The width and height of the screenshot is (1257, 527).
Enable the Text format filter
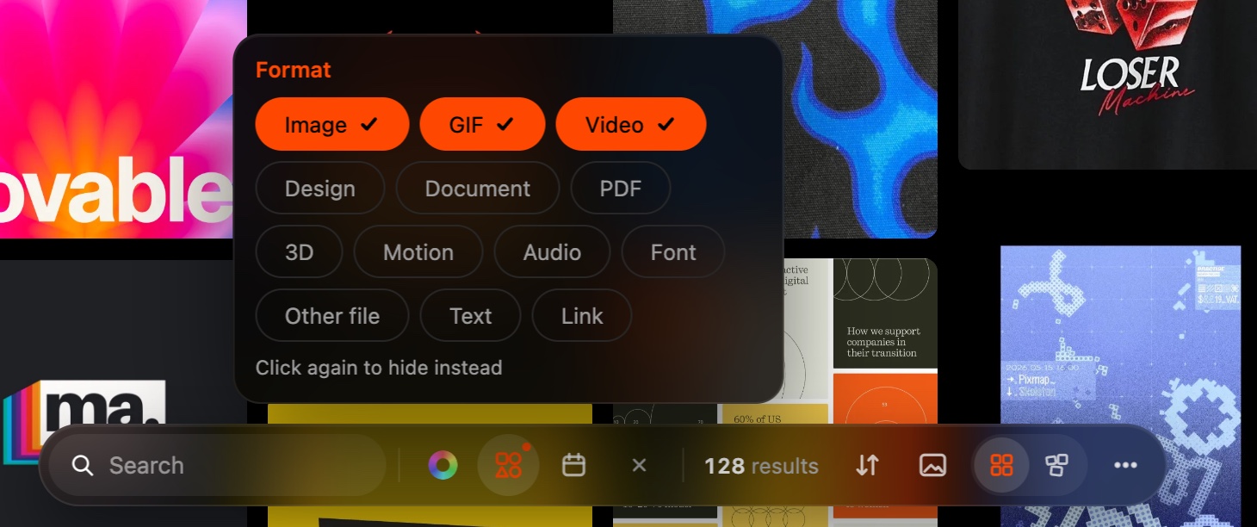(471, 316)
